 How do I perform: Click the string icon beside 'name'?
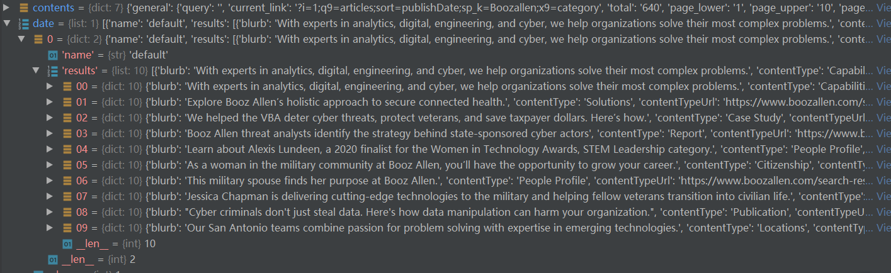[53, 55]
